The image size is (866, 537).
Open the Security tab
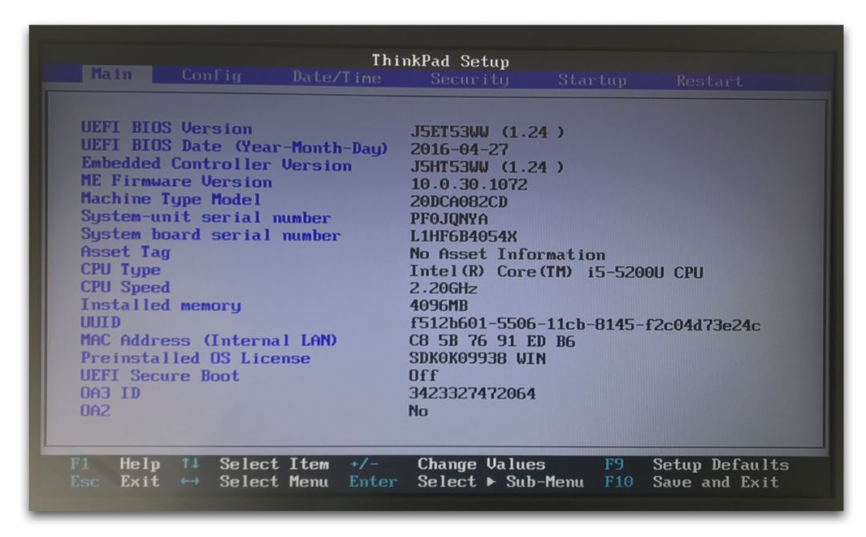[469, 79]
